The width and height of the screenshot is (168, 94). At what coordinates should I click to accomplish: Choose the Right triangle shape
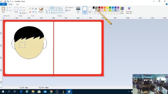click(47, 10)
